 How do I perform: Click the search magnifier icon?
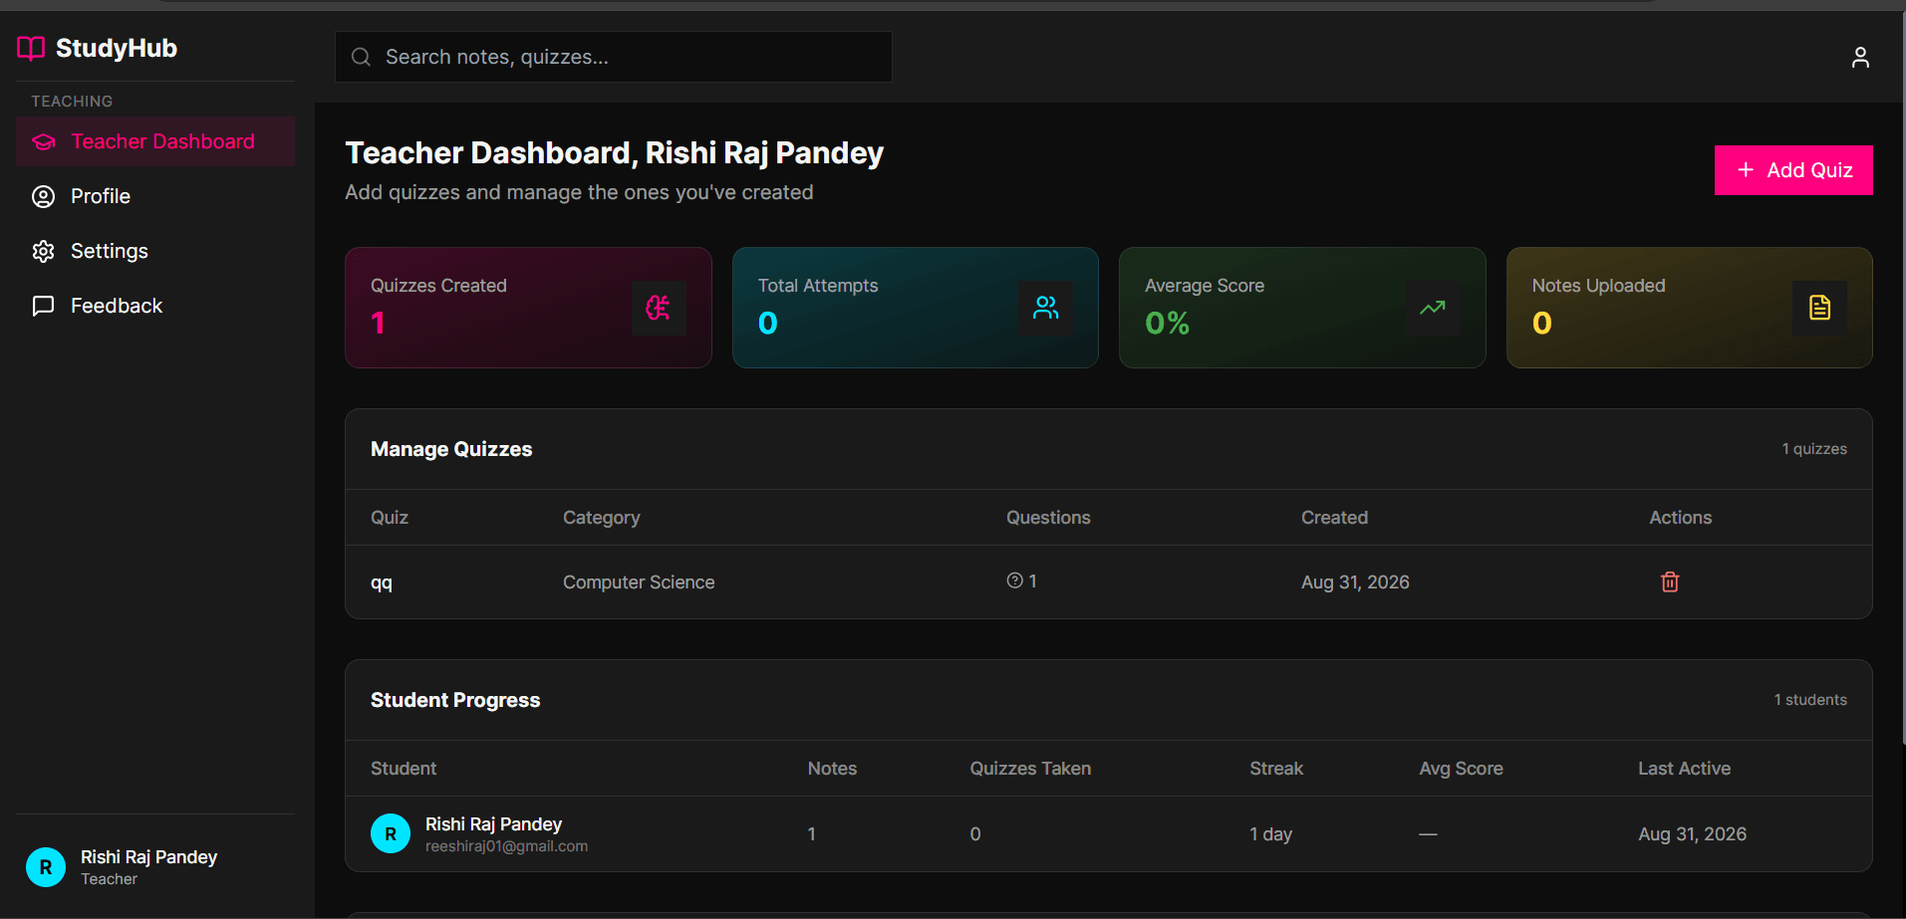click(361, 57)
